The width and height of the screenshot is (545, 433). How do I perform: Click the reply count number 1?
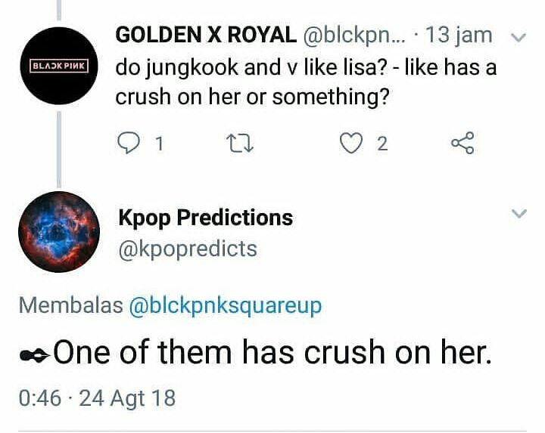[158, 144]
